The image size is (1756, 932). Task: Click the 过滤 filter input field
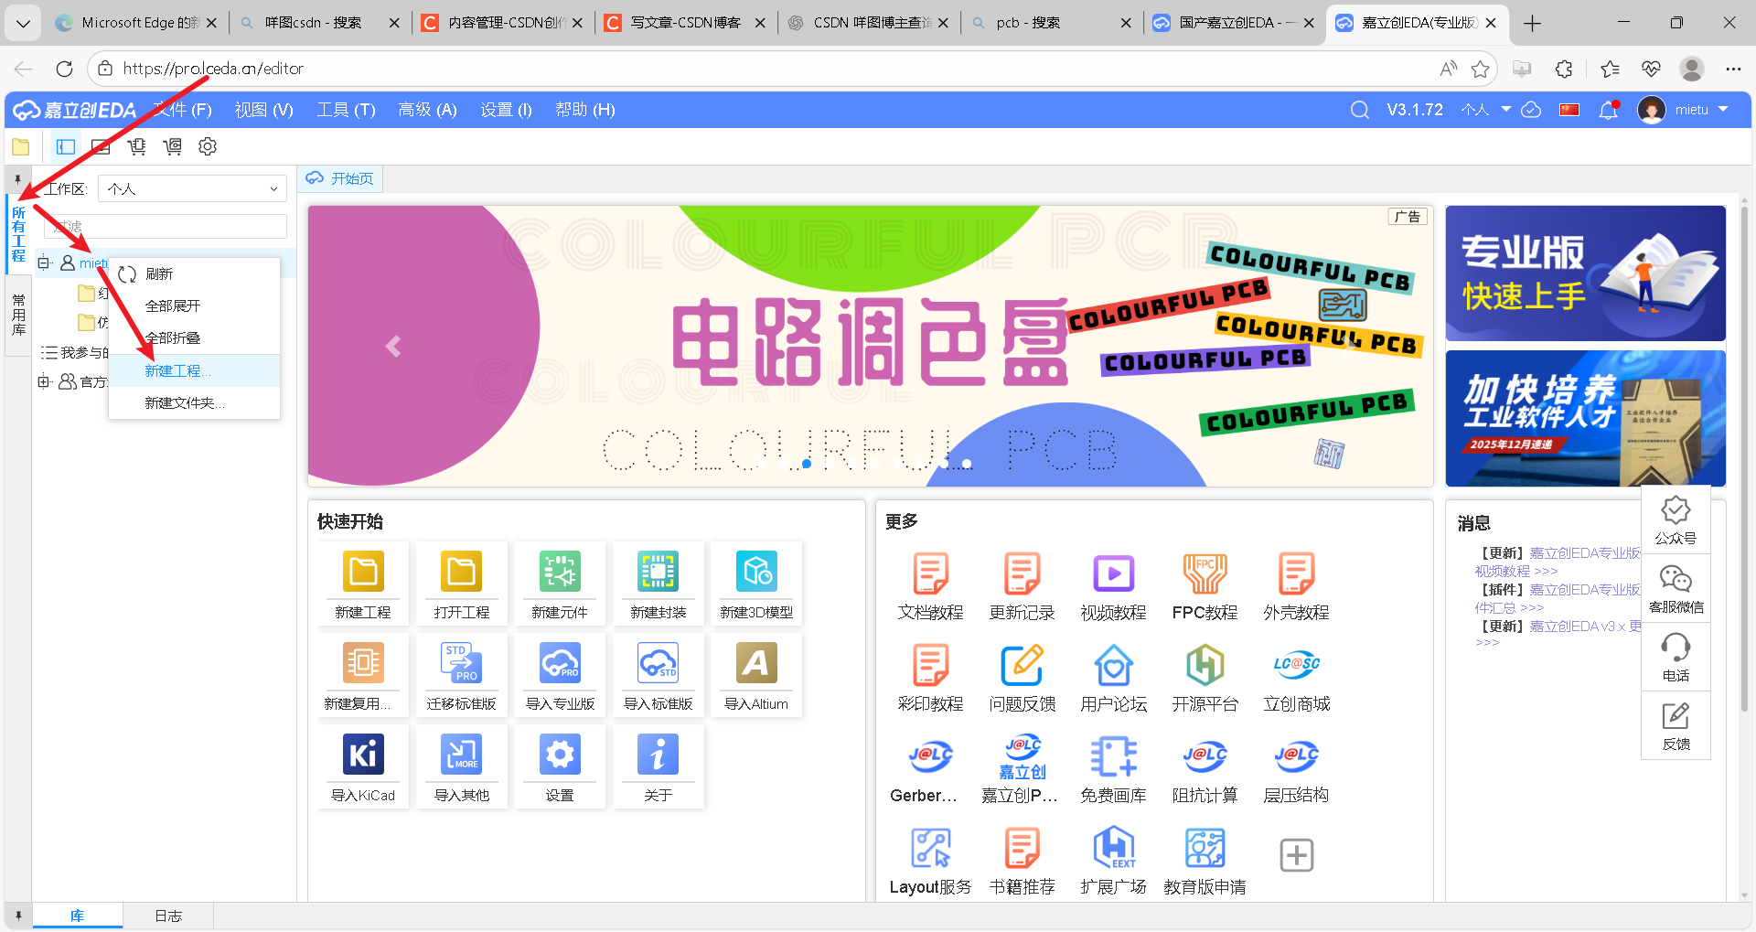click(165, 226)
